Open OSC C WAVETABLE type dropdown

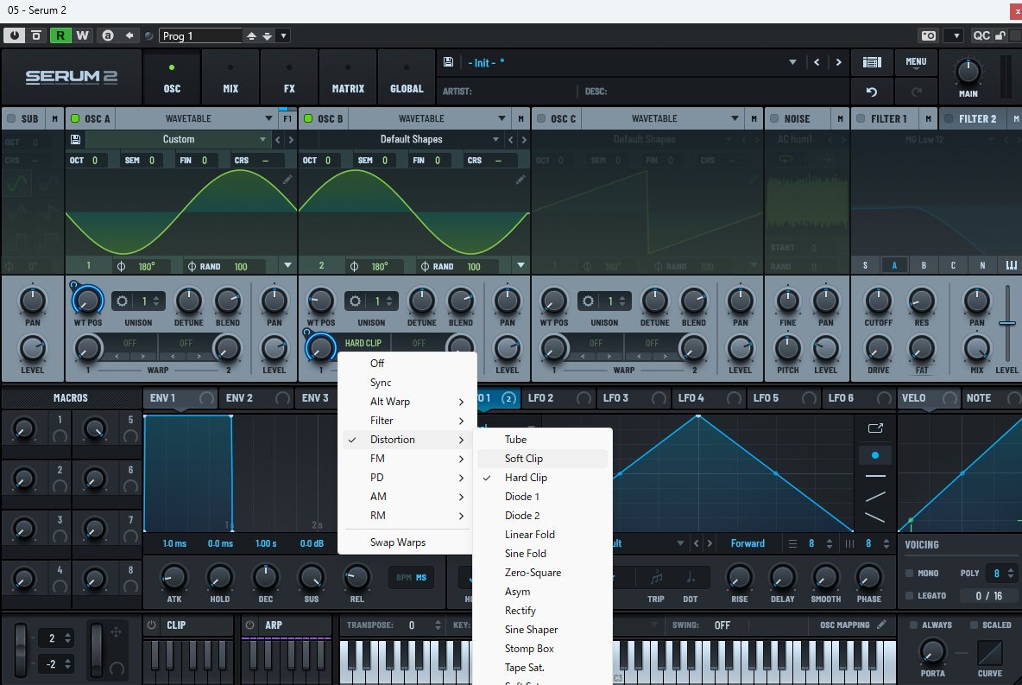(x=662, y=118)
